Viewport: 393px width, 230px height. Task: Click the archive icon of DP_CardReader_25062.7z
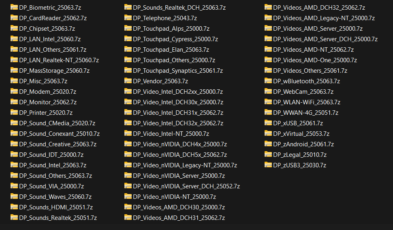14,17
